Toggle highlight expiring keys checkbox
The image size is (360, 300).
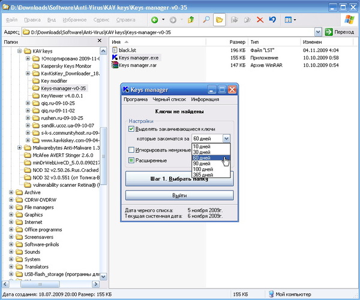(x=131, y=129)
